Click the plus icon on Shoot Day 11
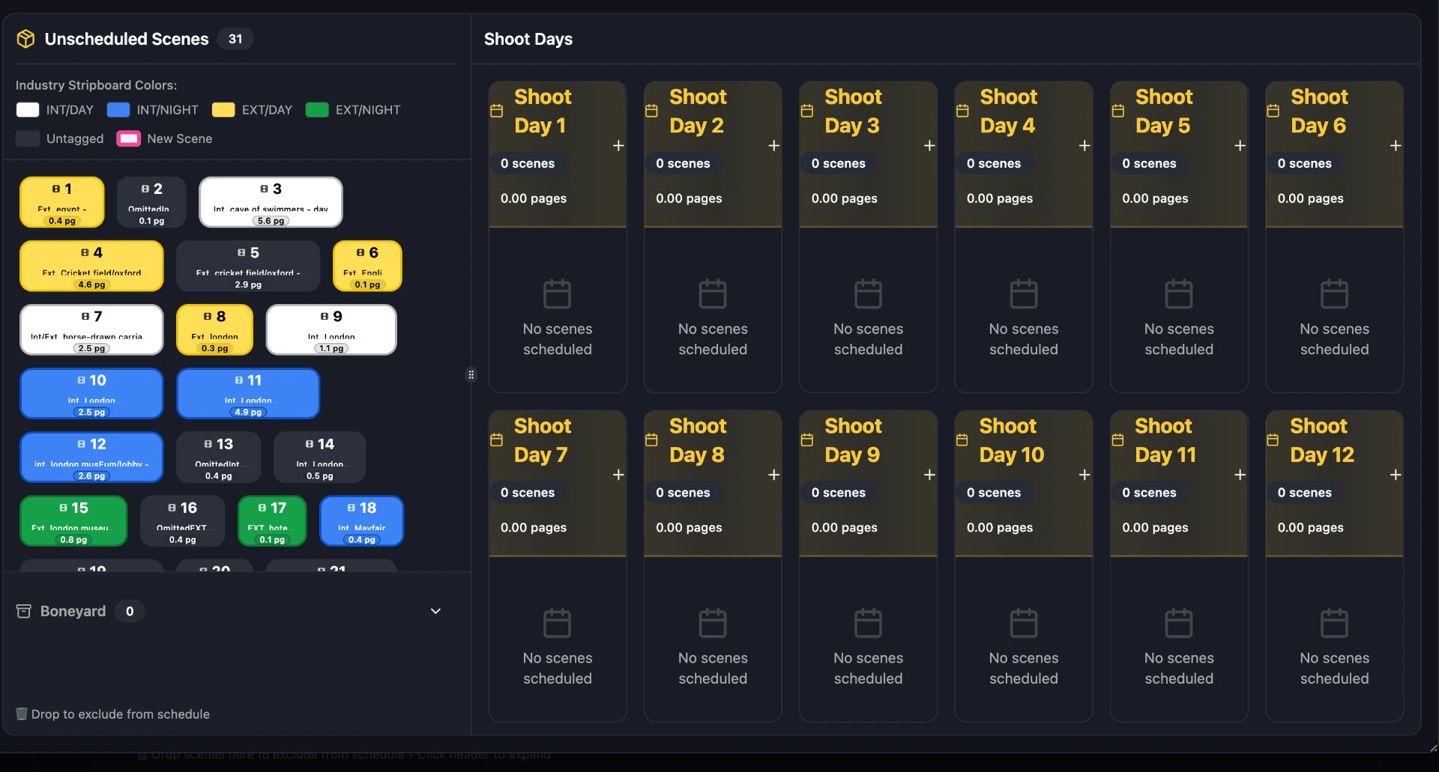This screenshot has width=1439, height=772. pyautogui.click(x=1240, y=475)
